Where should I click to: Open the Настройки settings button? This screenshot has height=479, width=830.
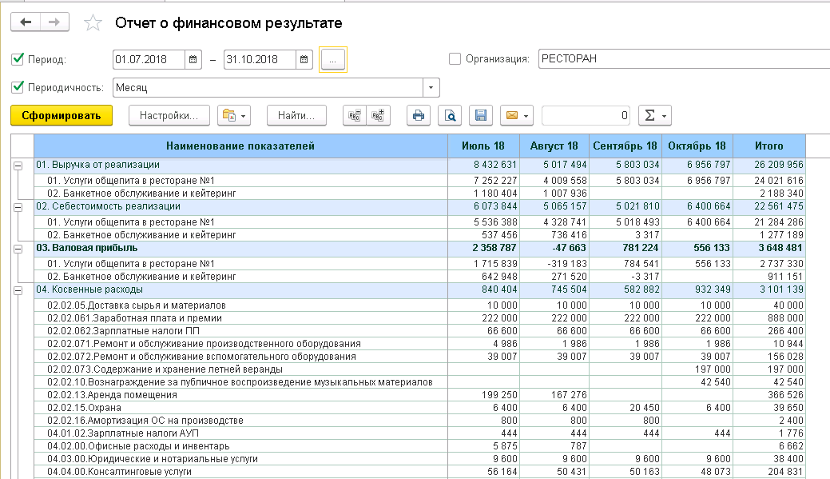(169, 115)
